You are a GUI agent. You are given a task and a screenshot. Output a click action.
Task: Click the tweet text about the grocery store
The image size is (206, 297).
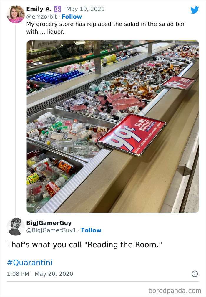click(x=105, y=28)
